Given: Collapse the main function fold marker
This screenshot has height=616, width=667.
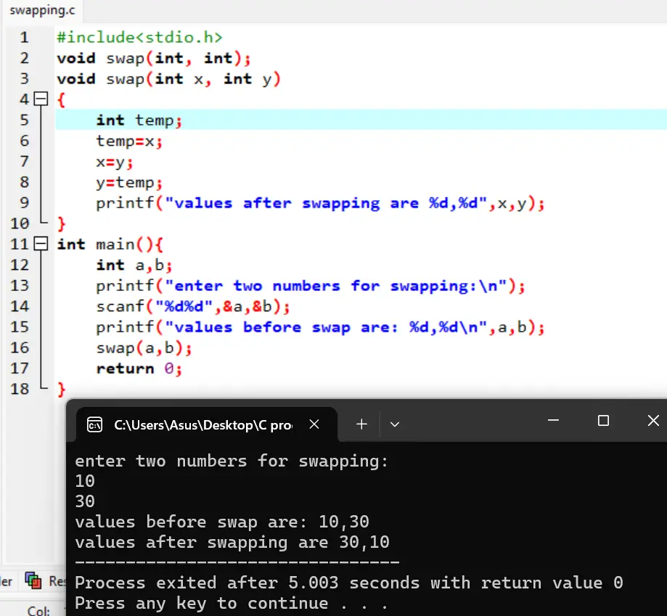Looking at the screenshot, I should tap(41, 244).
